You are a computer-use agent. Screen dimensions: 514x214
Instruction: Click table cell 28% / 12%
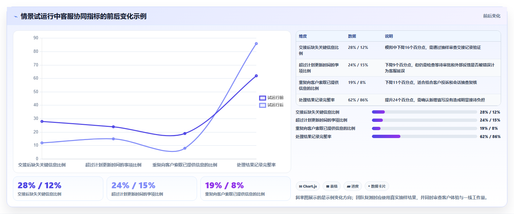click(x=363, y=50)
